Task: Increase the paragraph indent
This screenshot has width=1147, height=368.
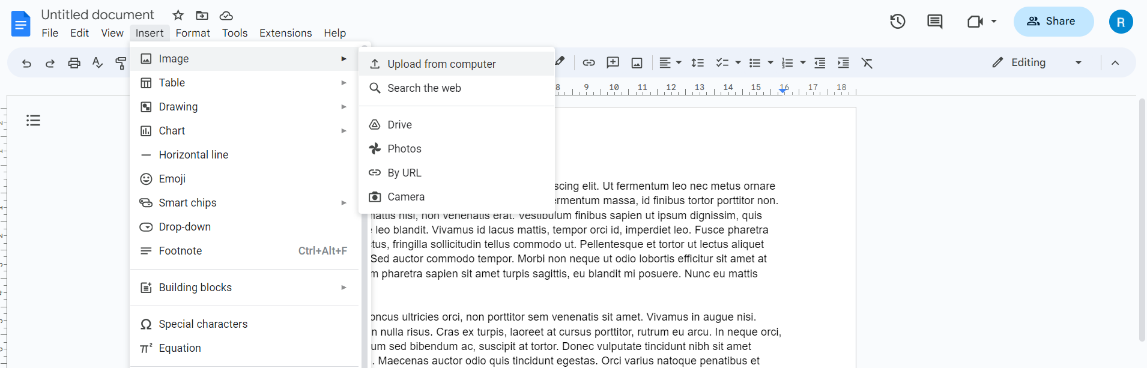Action: (x=844, y=63)
